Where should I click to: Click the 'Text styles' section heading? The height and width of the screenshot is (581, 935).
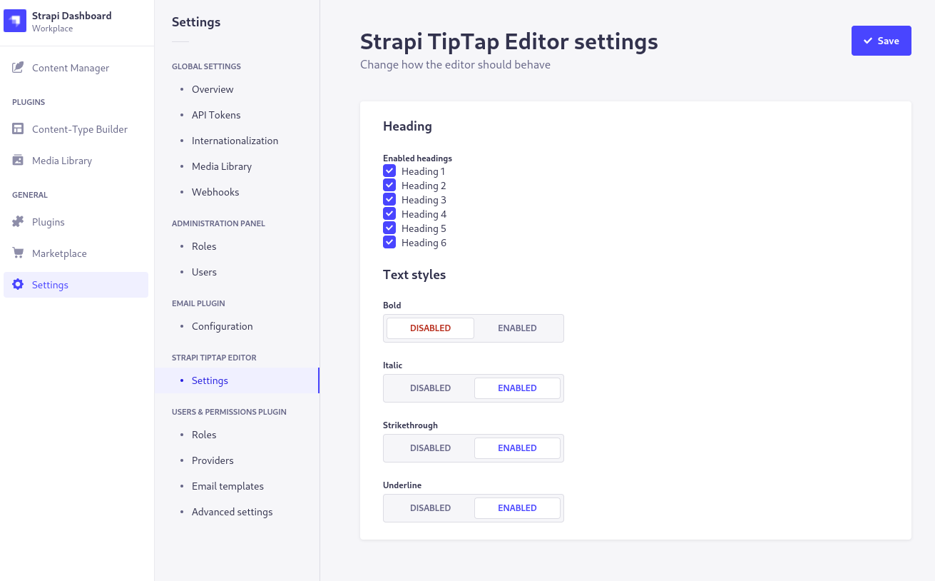pyautogui.click(x=414, y=275)
